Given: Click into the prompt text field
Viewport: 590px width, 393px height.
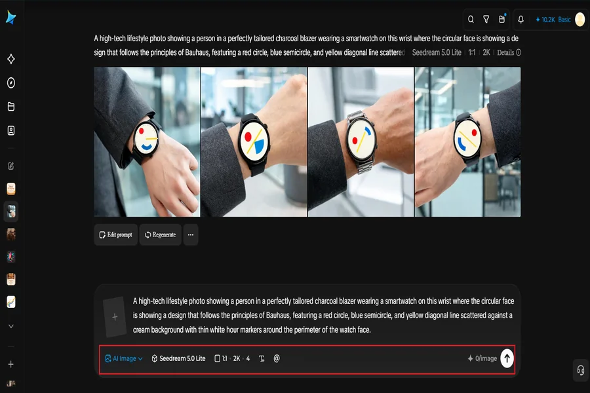Looking at the screenshot, I should 323,315.
